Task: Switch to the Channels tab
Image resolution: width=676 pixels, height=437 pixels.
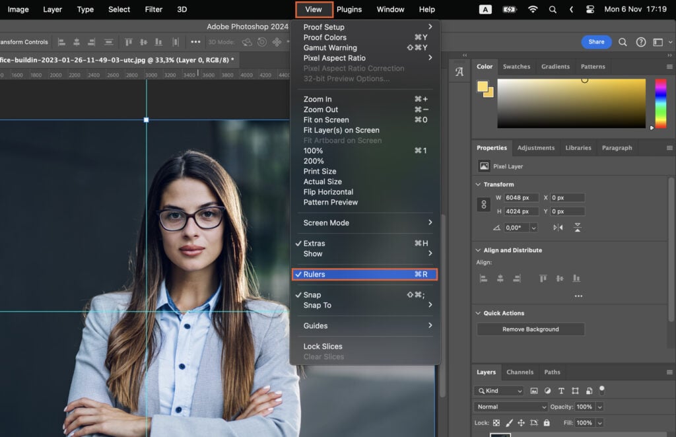Action: coord(520,372)
